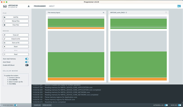Toggle the Auto Reset switch
Screen dimensions: 183x107
(x=27, y=62)
